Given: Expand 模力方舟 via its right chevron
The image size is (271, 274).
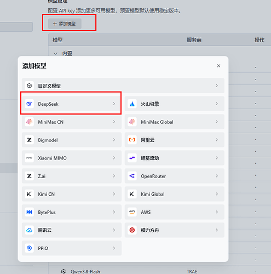Looking at the screenshot, I should click(217, 230).
